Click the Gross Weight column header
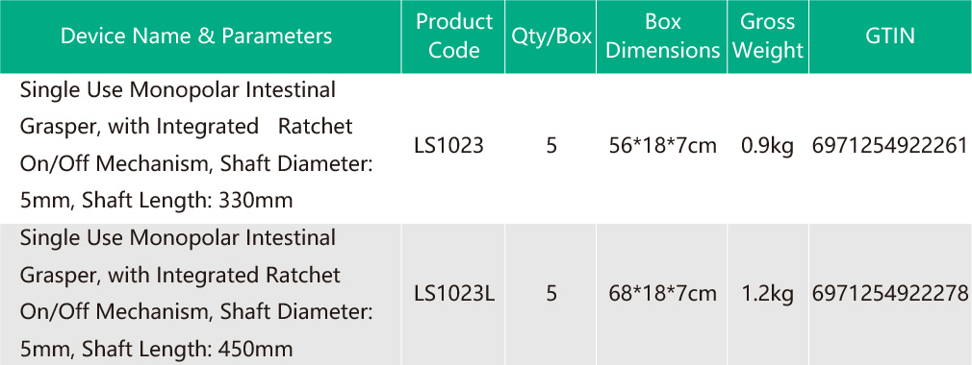Screen dimensions: 972x365 (767, 36)
